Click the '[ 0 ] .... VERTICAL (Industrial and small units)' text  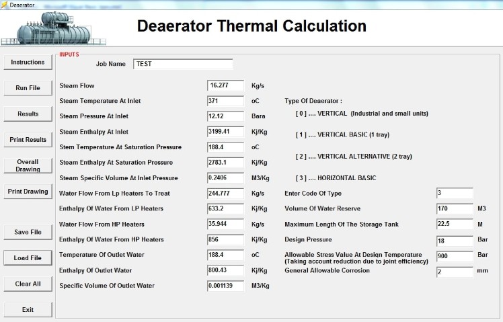tap(362, 114)
